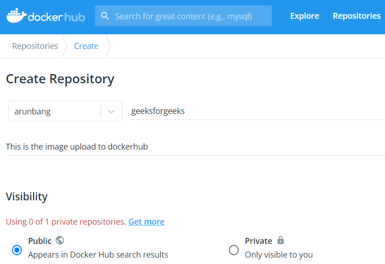385x264 pixels.
Task: Click the Search for great content box
Action: pyautogui.click(x=183, y=16)
